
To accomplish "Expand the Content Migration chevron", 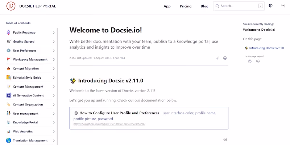I will 54,69.
